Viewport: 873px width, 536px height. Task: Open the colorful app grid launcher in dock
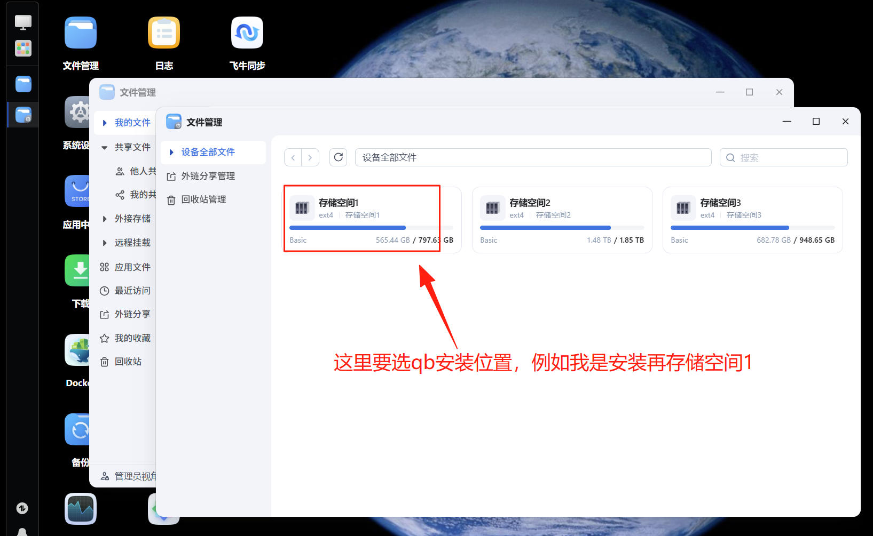tap(23, 49)
